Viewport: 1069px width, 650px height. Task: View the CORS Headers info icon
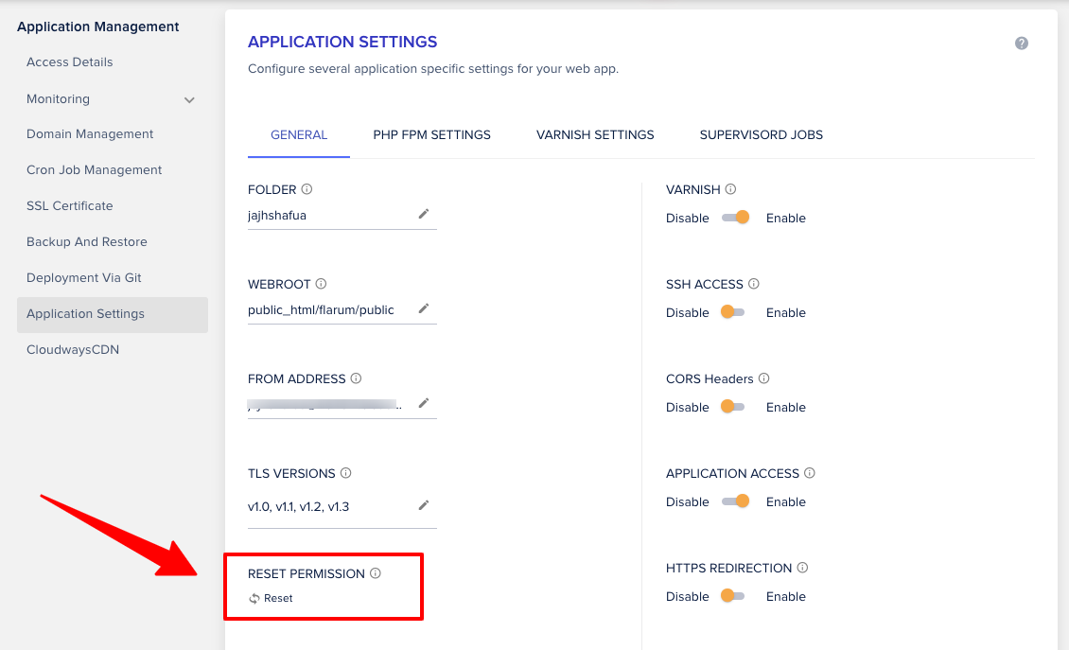click(762, 378)
